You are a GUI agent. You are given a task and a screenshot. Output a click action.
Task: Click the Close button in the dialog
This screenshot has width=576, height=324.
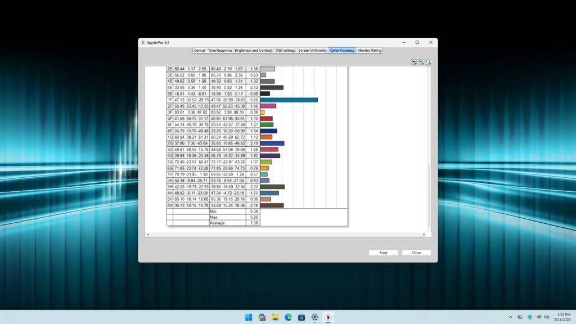point(416,253)
